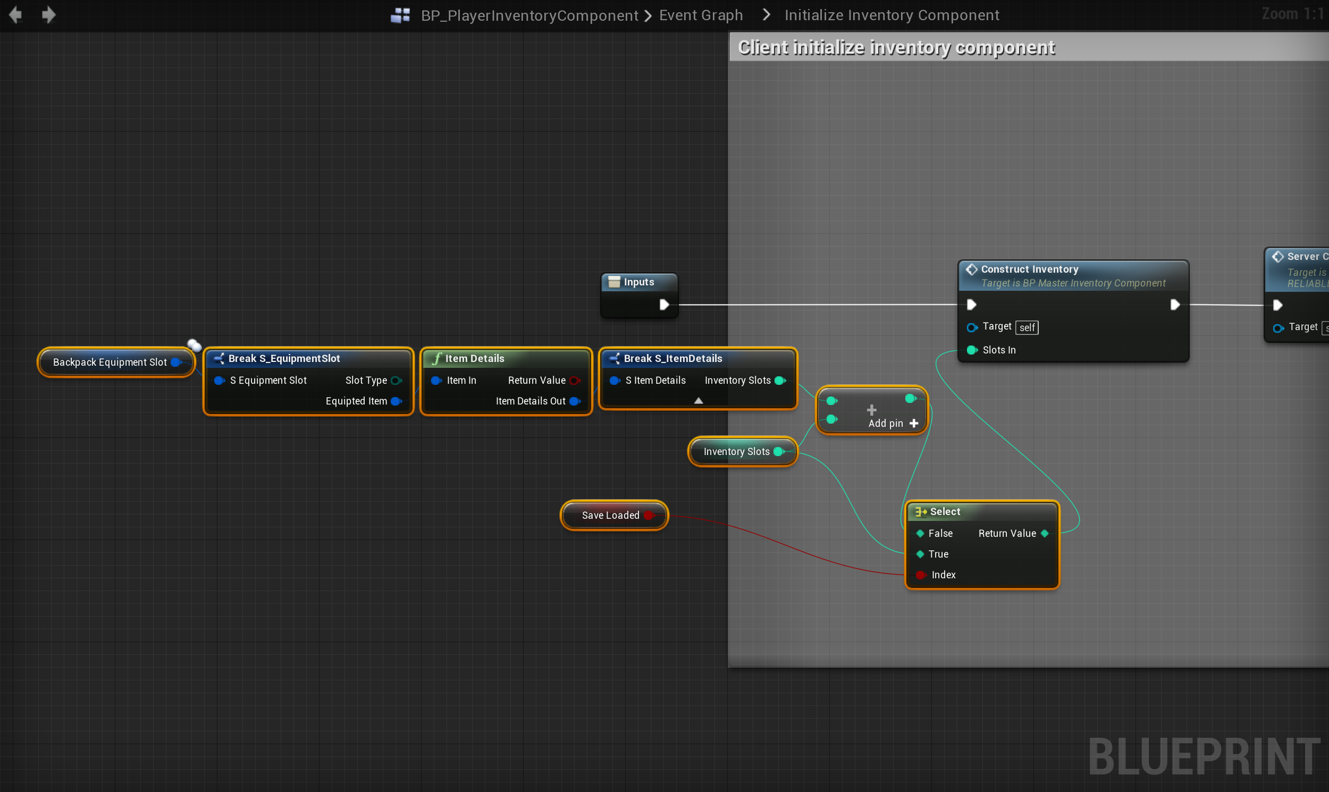Select the Client initialize inventory component comment
This screenshot has width=1329, height=792.
coord(896,47)
